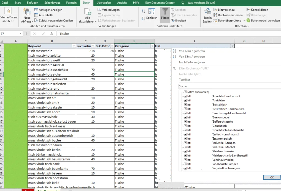Open Datenüberprüfung

(227, 21)
